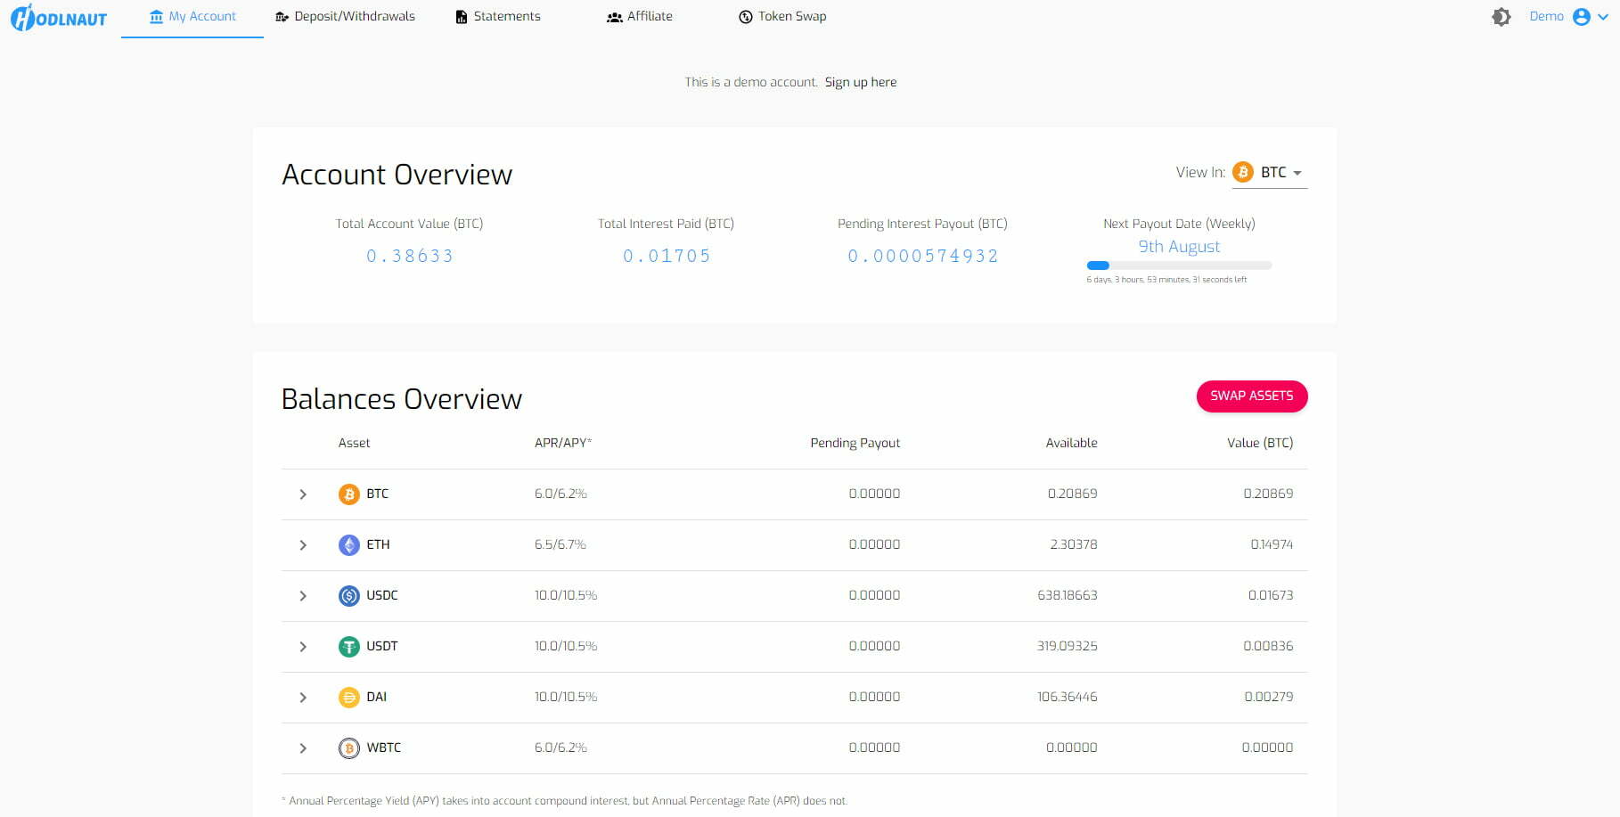1620x817 pixels.
Task: Click the Sign up here link
Action: 860,81
